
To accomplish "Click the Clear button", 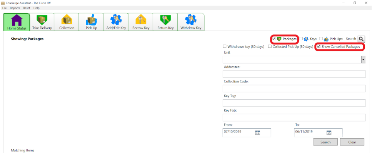I will [352, 142].
